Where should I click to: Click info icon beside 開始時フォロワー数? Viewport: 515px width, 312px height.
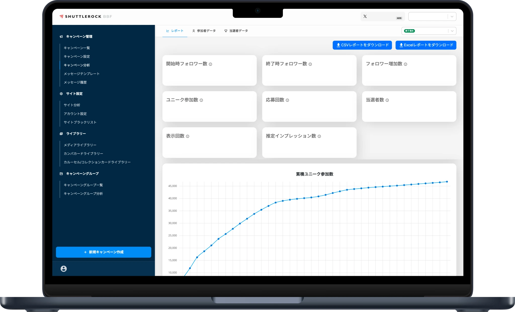(210, 64)
